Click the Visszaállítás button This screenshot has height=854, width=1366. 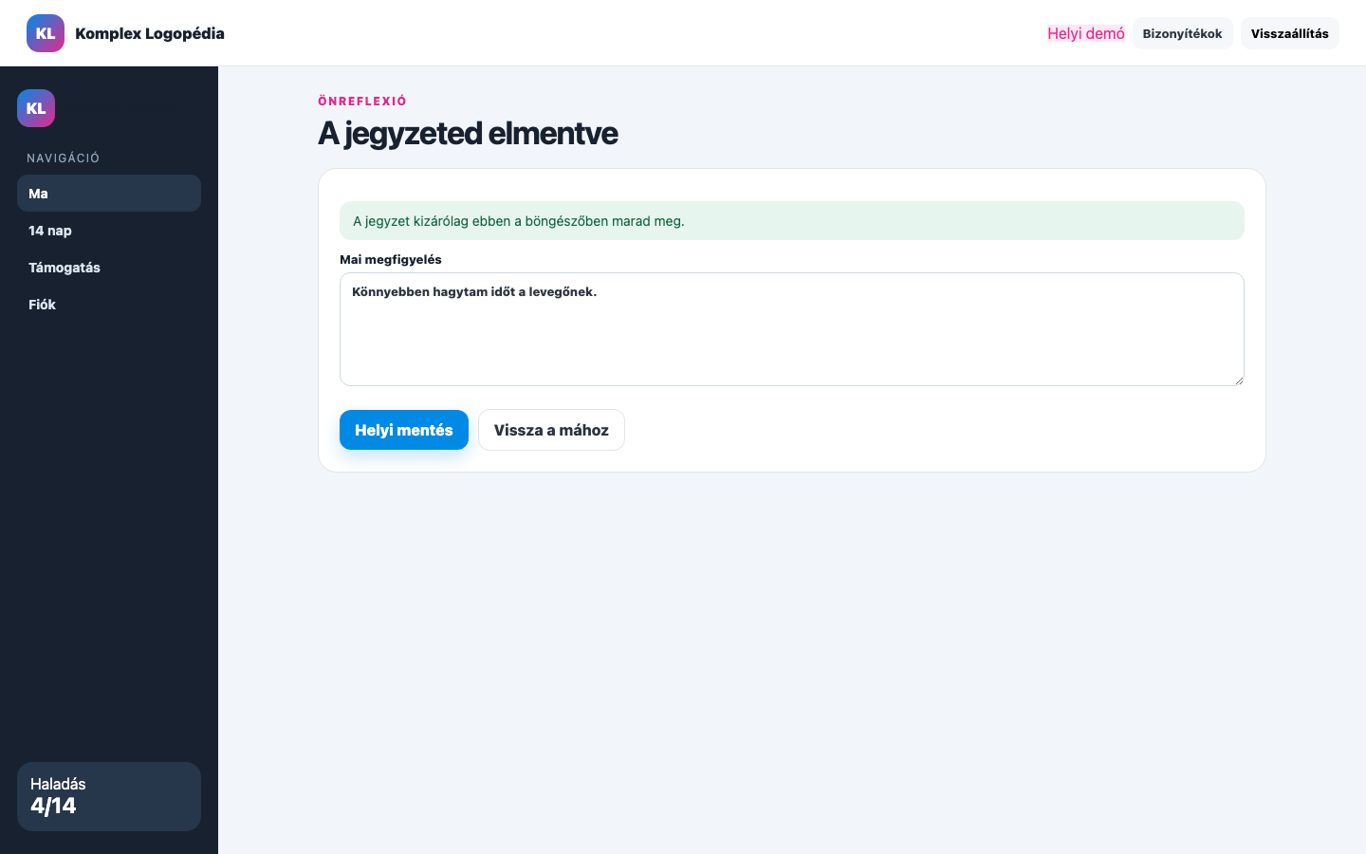tap(1290, 33)
